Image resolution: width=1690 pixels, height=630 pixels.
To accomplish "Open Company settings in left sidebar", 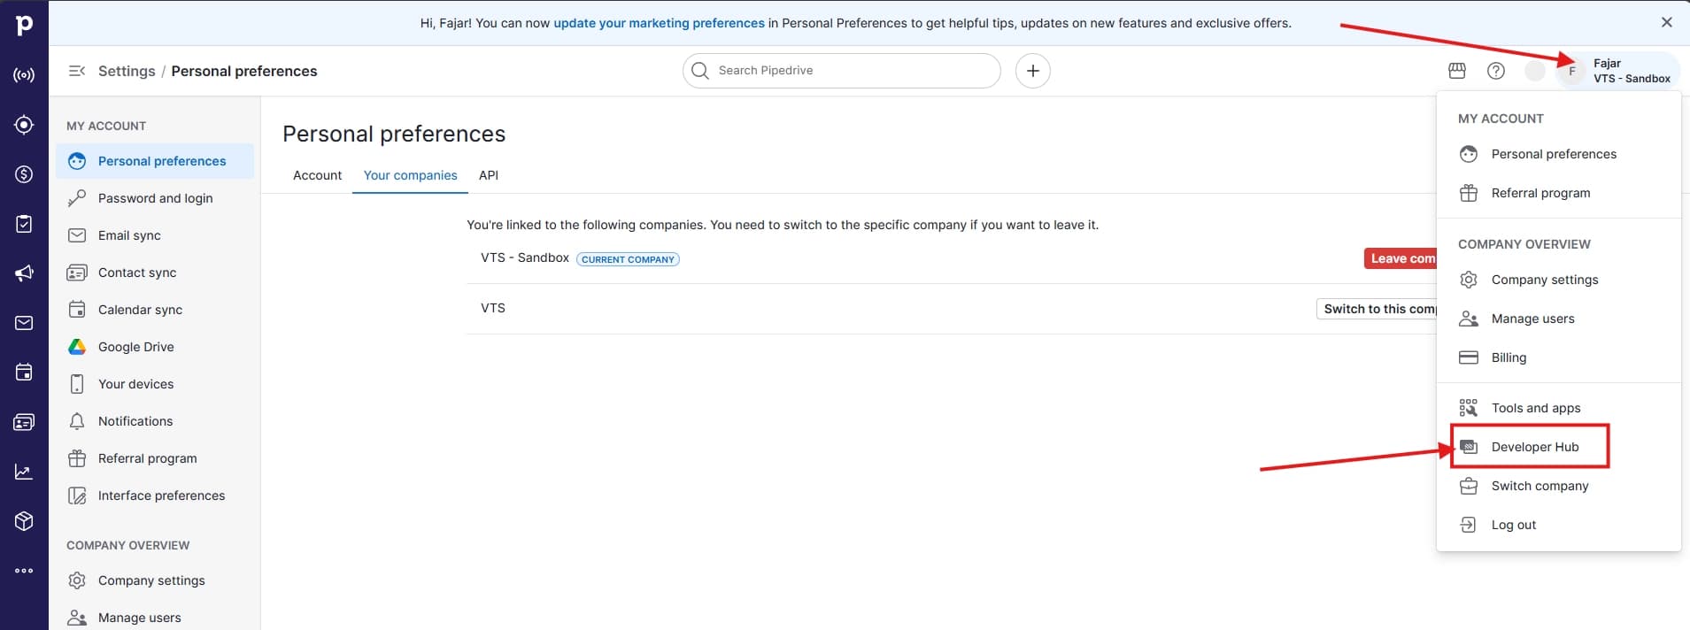I will (x=155, y=580).
